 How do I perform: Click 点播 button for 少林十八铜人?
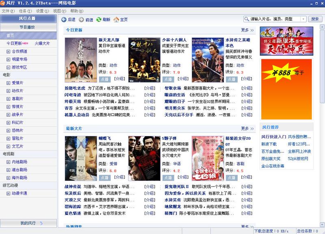[168, 79]
